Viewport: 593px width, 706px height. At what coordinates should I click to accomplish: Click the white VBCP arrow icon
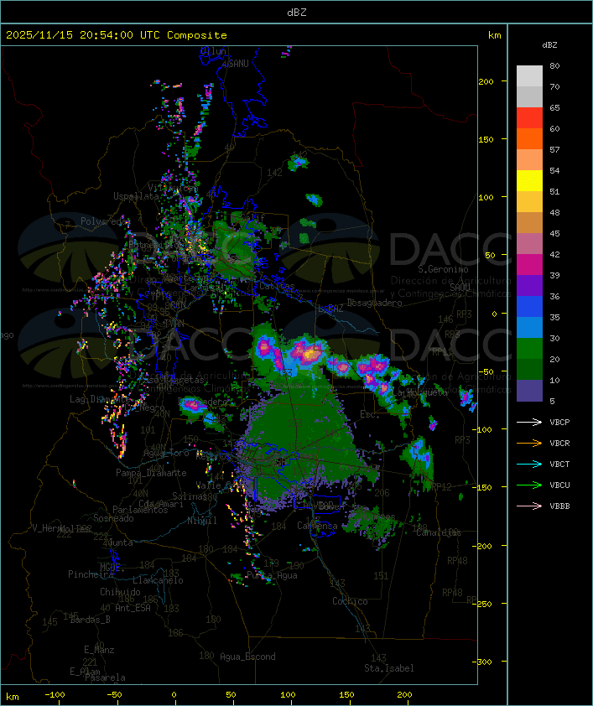(x=529, y=422)
